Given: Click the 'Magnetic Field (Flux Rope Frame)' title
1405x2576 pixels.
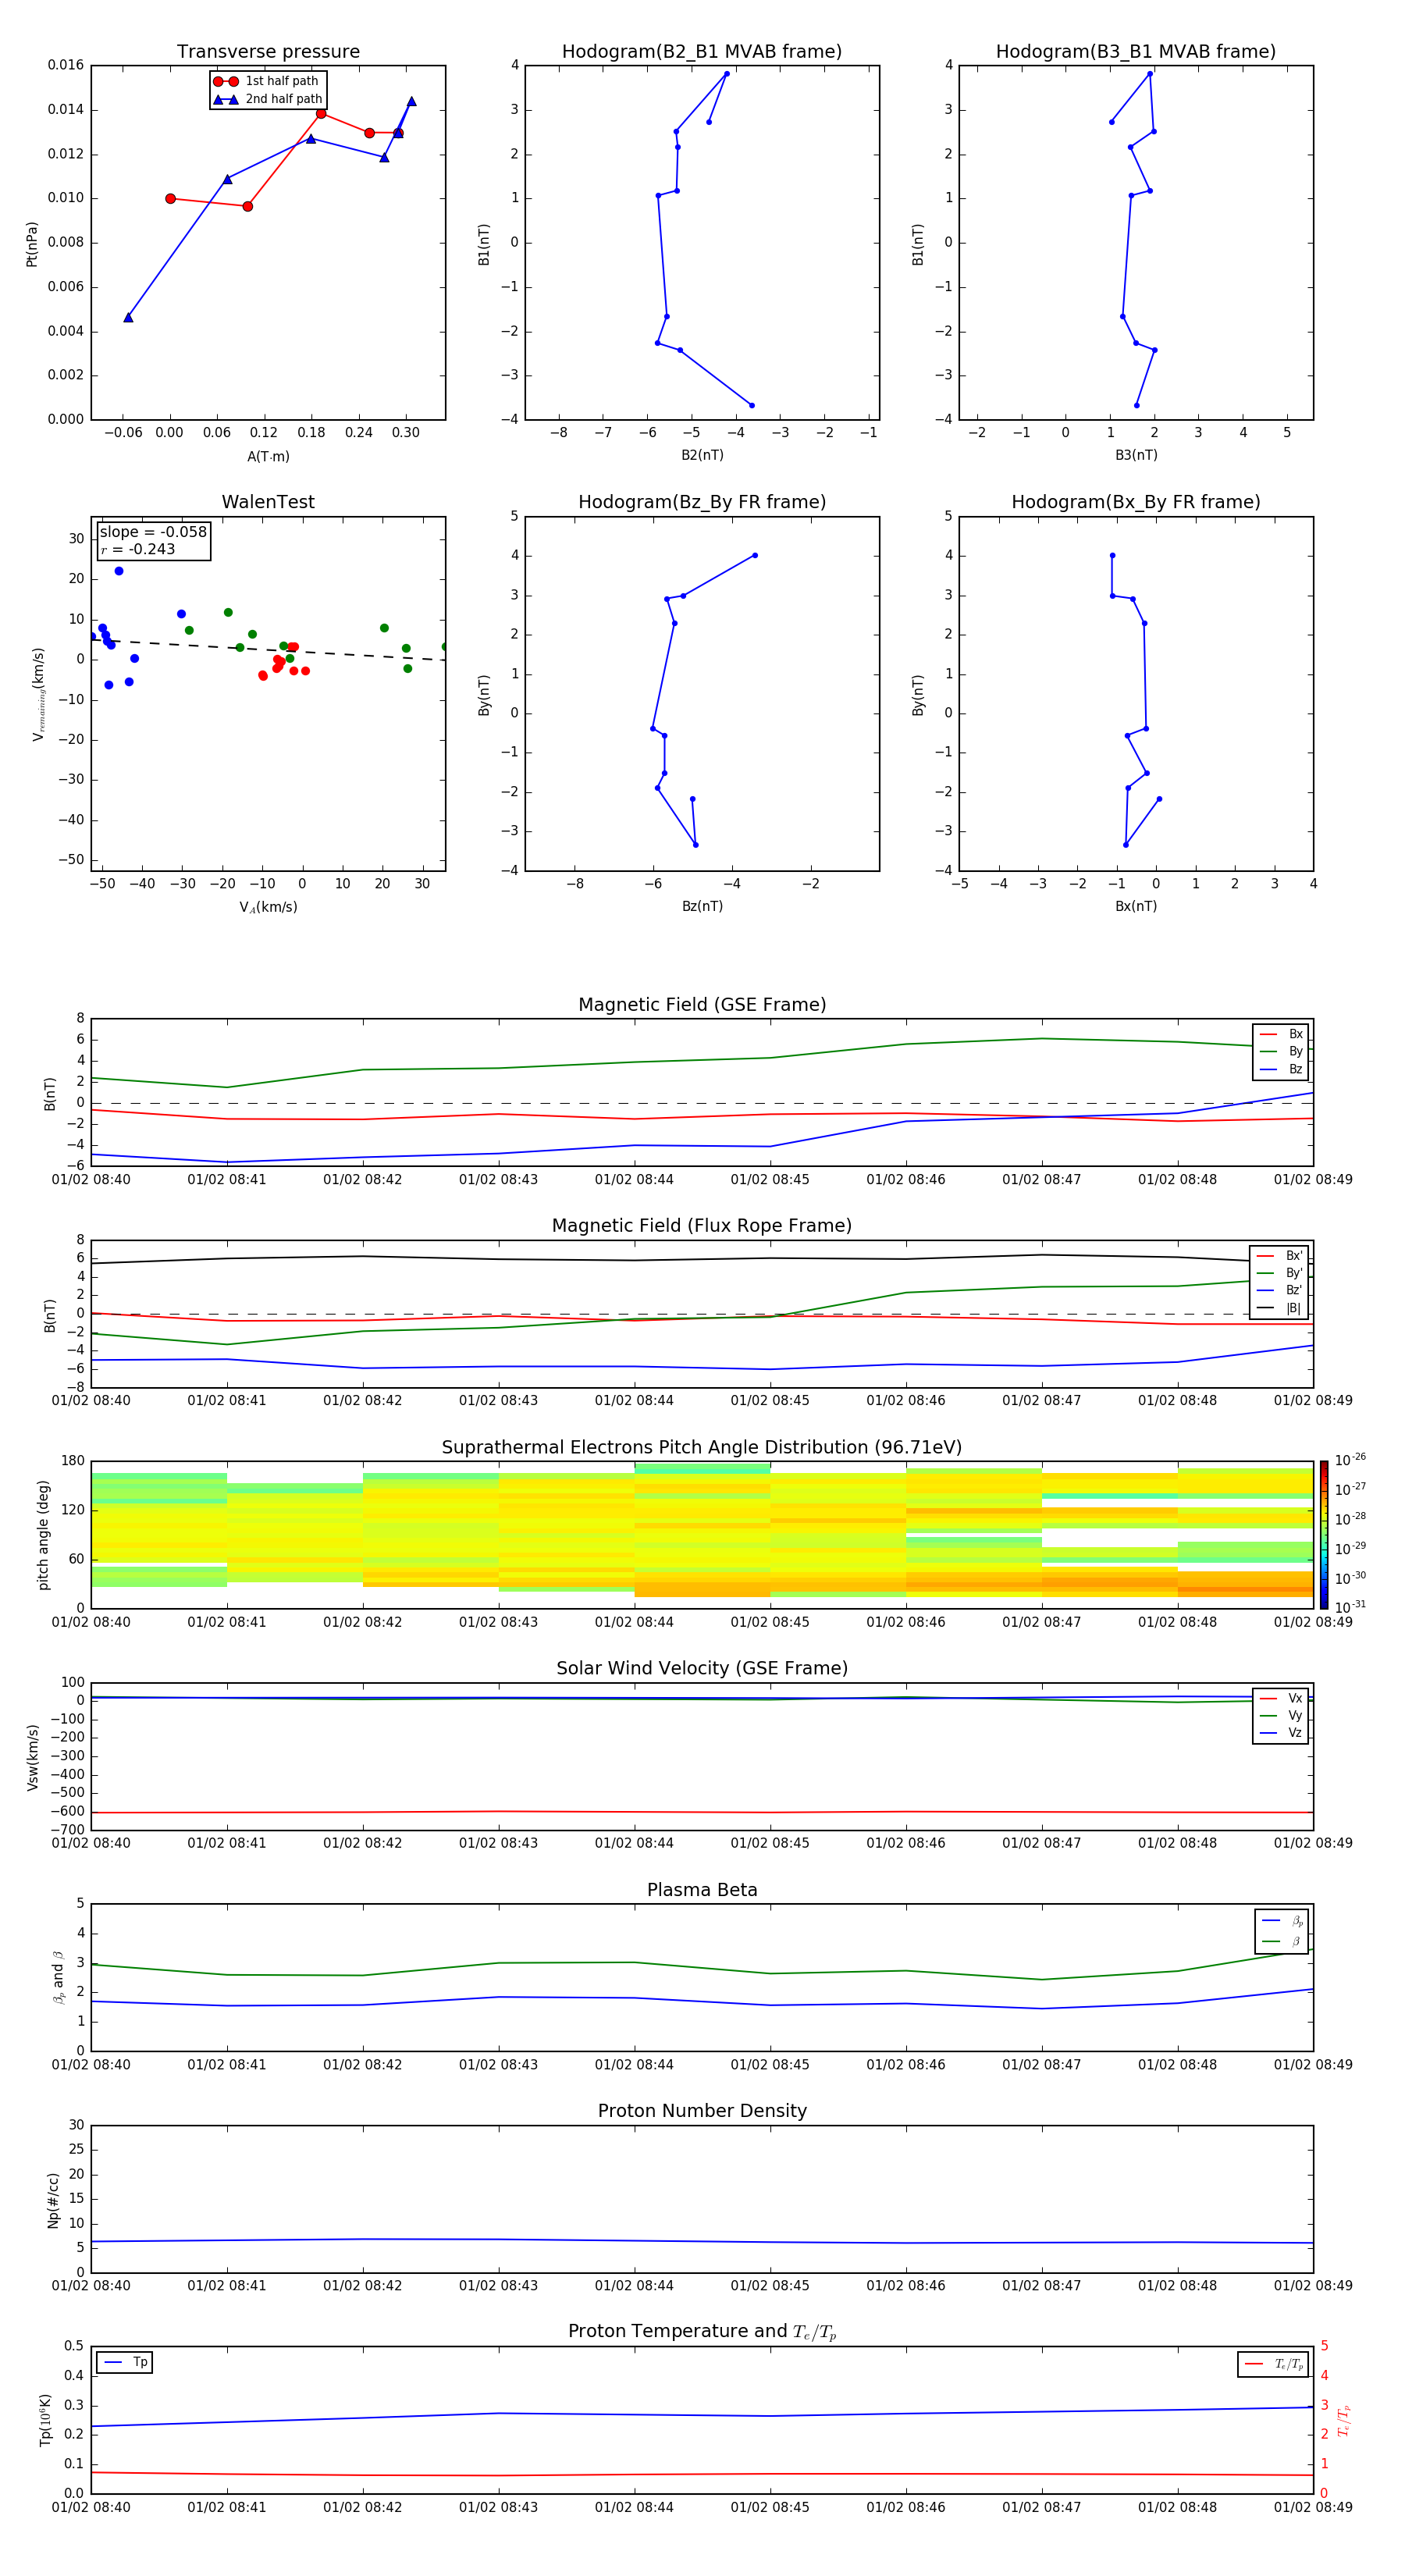Looking at the screenshot, I should [702, 1226].
